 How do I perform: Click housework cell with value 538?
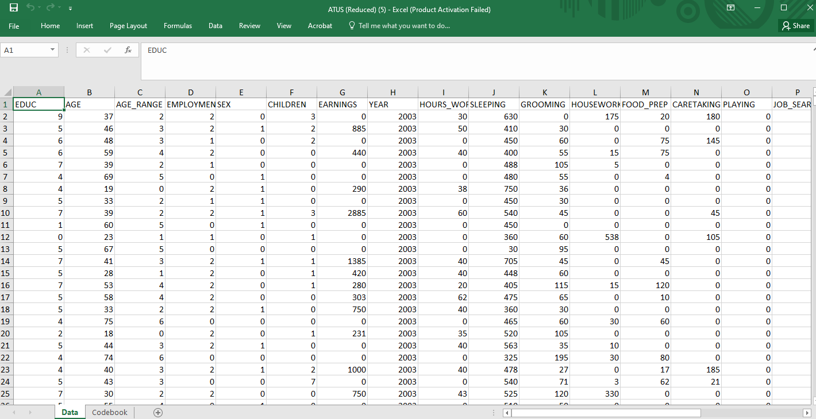pos(595,237)
